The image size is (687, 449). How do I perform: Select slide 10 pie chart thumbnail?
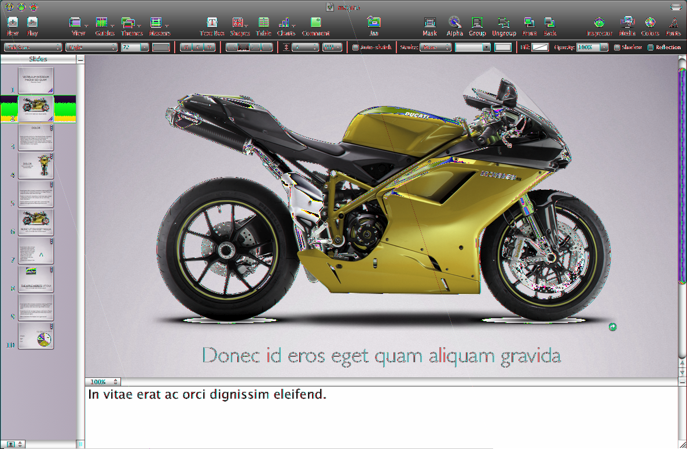pyautogui.click(x=36, y=336)
